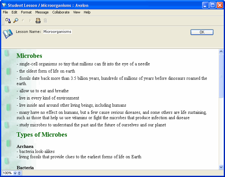
Task: Open the Format menu
Action: click(26, 12)
